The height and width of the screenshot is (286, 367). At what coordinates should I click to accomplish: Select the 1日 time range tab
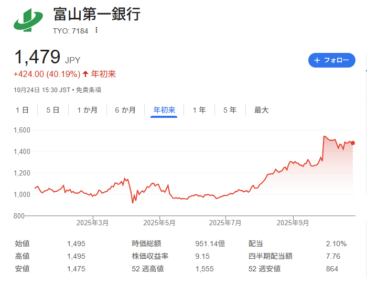pos(22,110)
